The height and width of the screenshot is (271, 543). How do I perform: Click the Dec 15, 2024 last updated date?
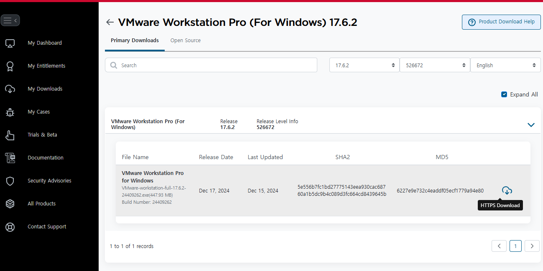click(x=263, y=191)
